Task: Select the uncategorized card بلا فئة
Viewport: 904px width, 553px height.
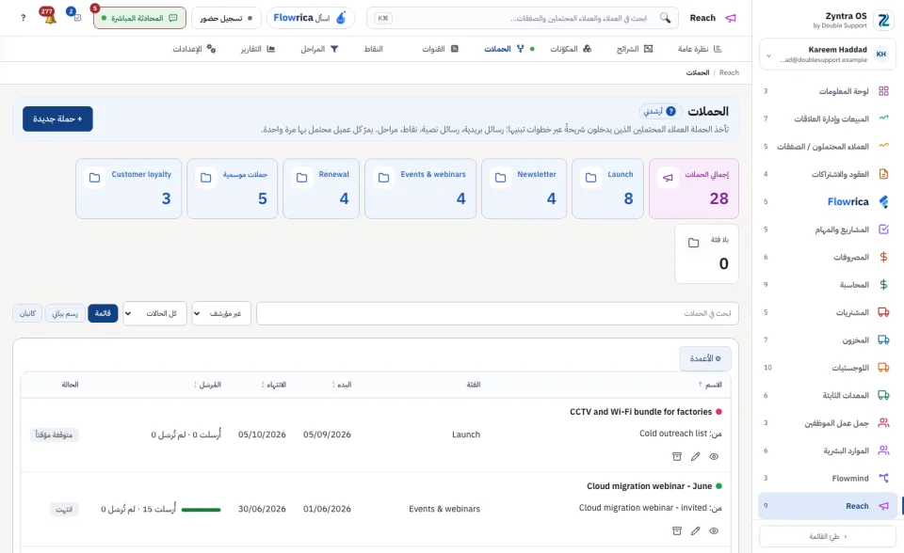Action: pos(707,254)
